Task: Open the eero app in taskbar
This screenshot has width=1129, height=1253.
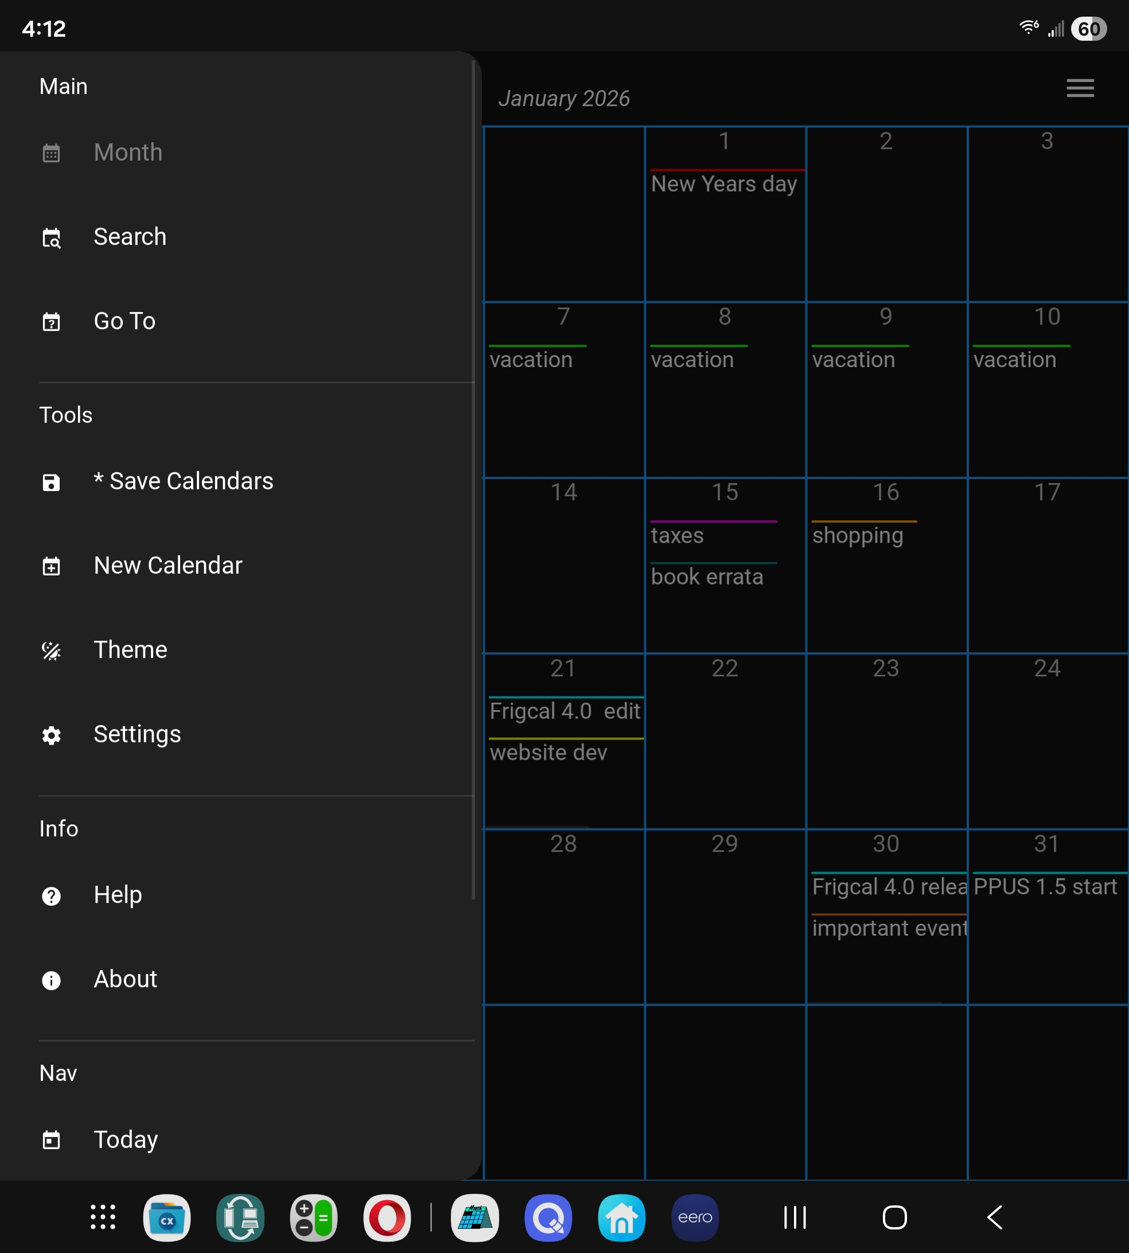Action: 695,1217
